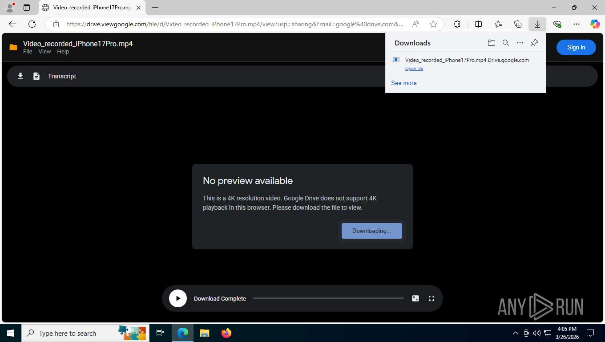Add page to favorites with star icon

[433, 24]
